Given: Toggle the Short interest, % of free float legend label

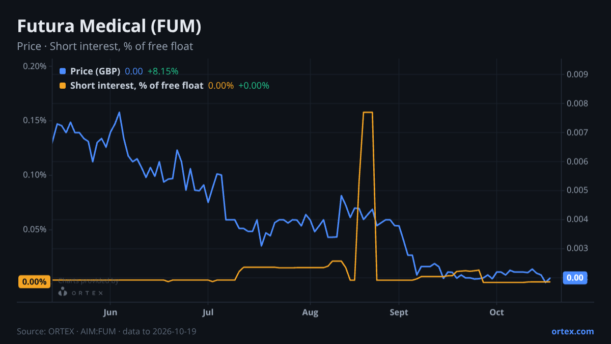Looking at the screenshot, I should click(x=136, y=86).
